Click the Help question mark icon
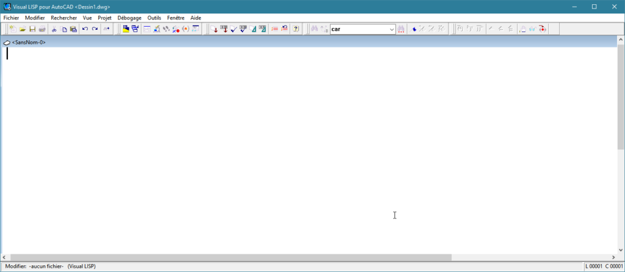The width and height of the screenshot is (625, 272). (296, 29)
